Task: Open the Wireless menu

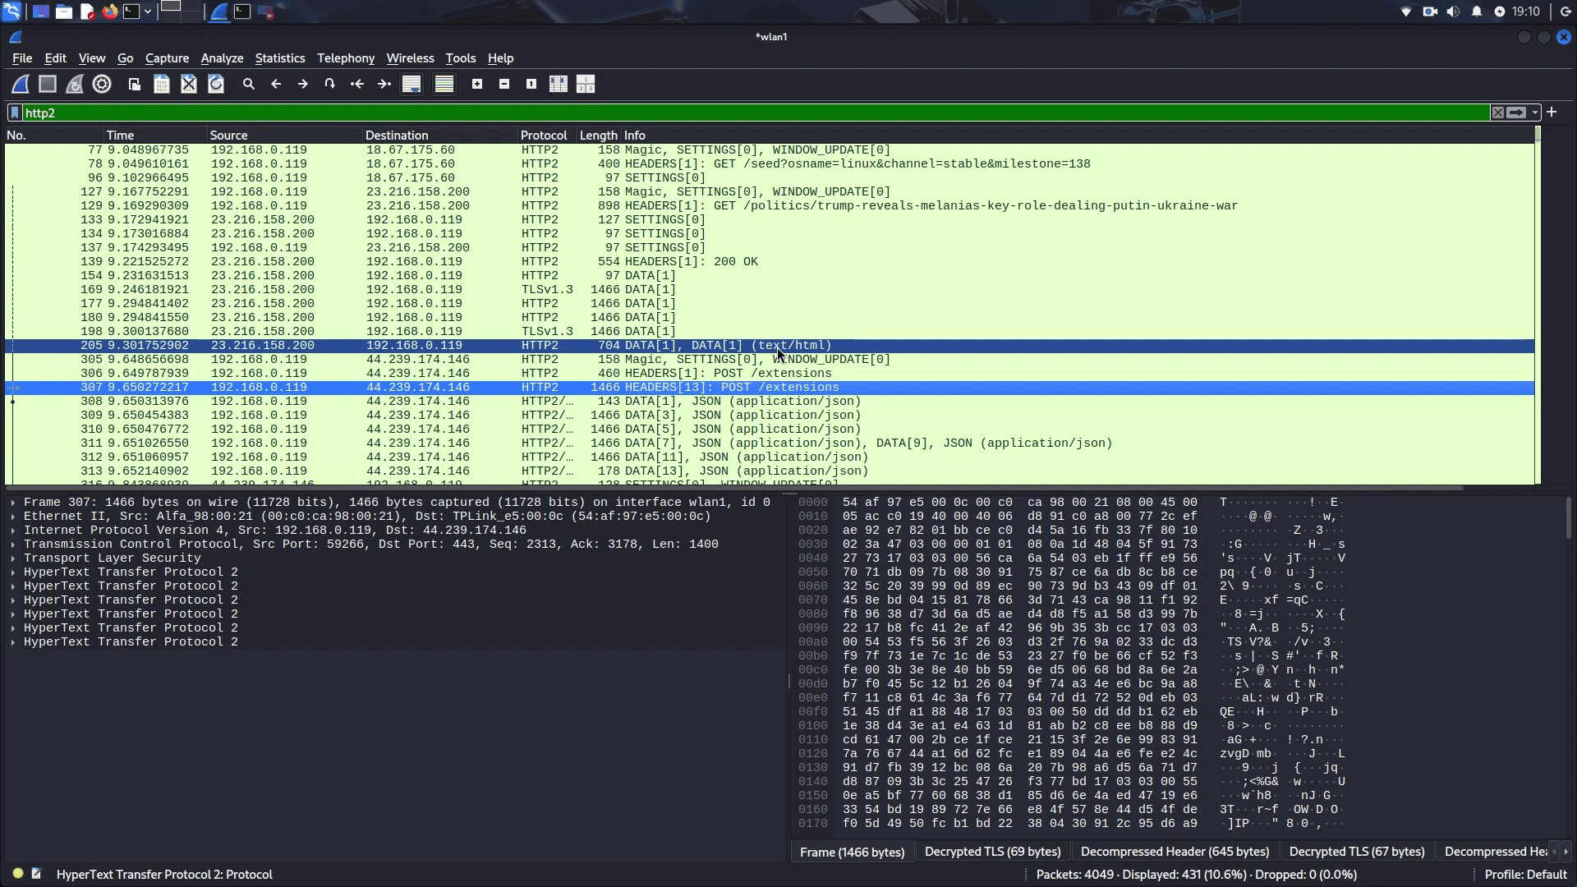Action: tap(410, 58)
